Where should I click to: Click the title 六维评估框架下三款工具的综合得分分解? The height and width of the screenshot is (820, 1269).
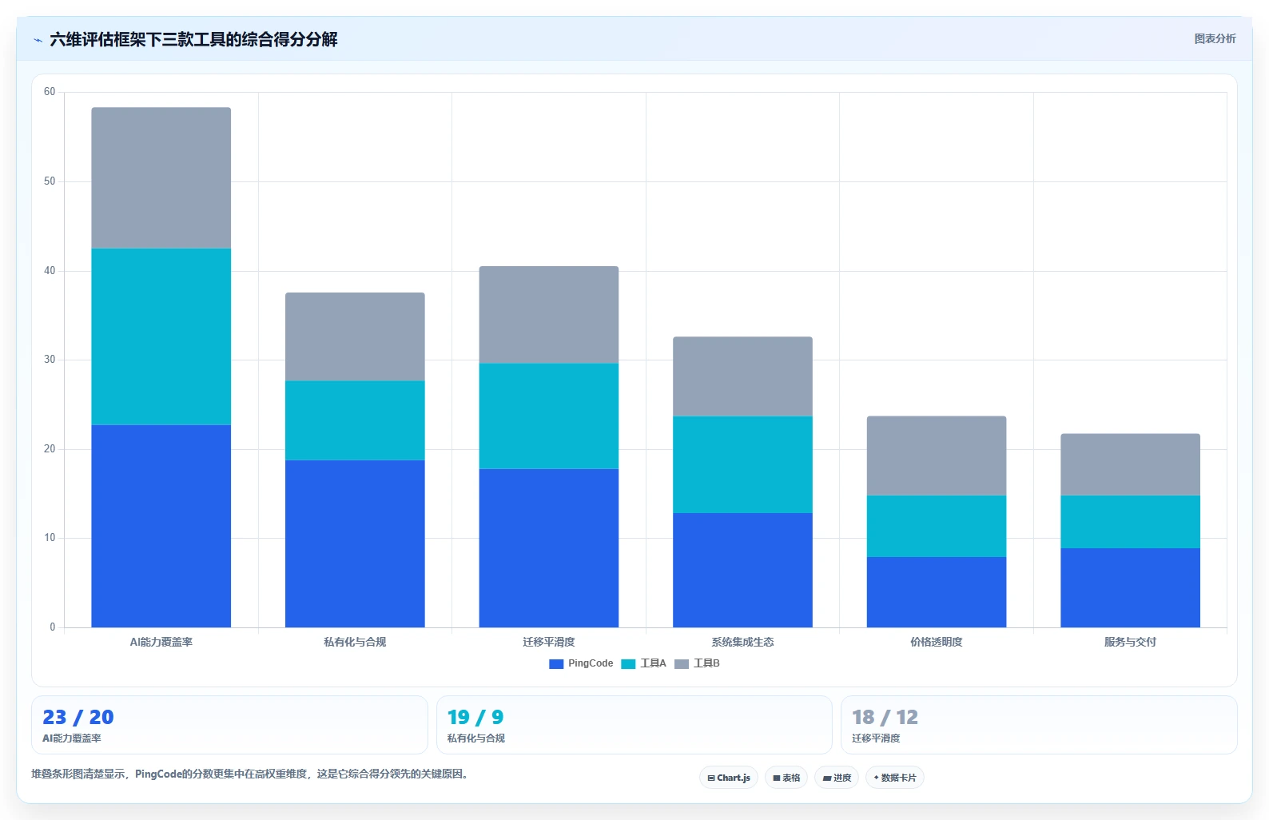point(193,39)
